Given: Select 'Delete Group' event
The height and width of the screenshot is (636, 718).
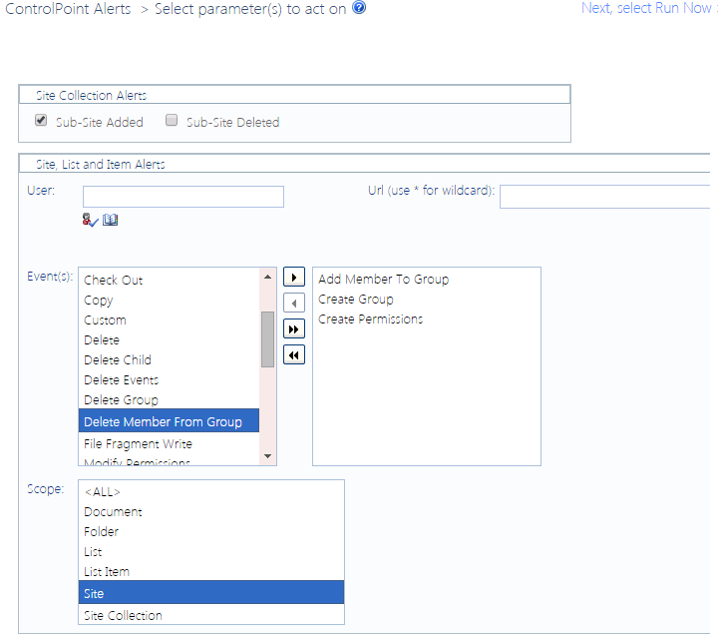Looking at the screenshot, I should click(x=169, y=399).
